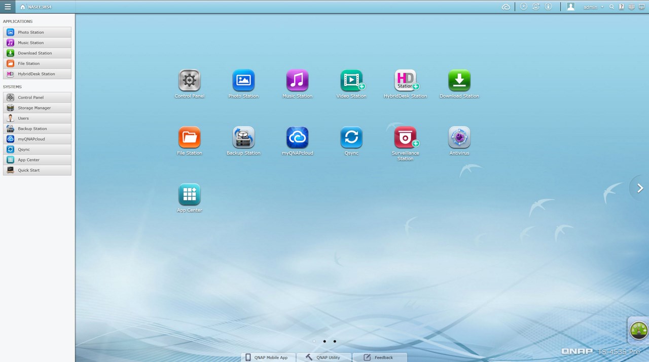Viewport: 649px width, 362px height.
Task: Select Storage Manager in the sidebar
Action: tap(37, 108)
